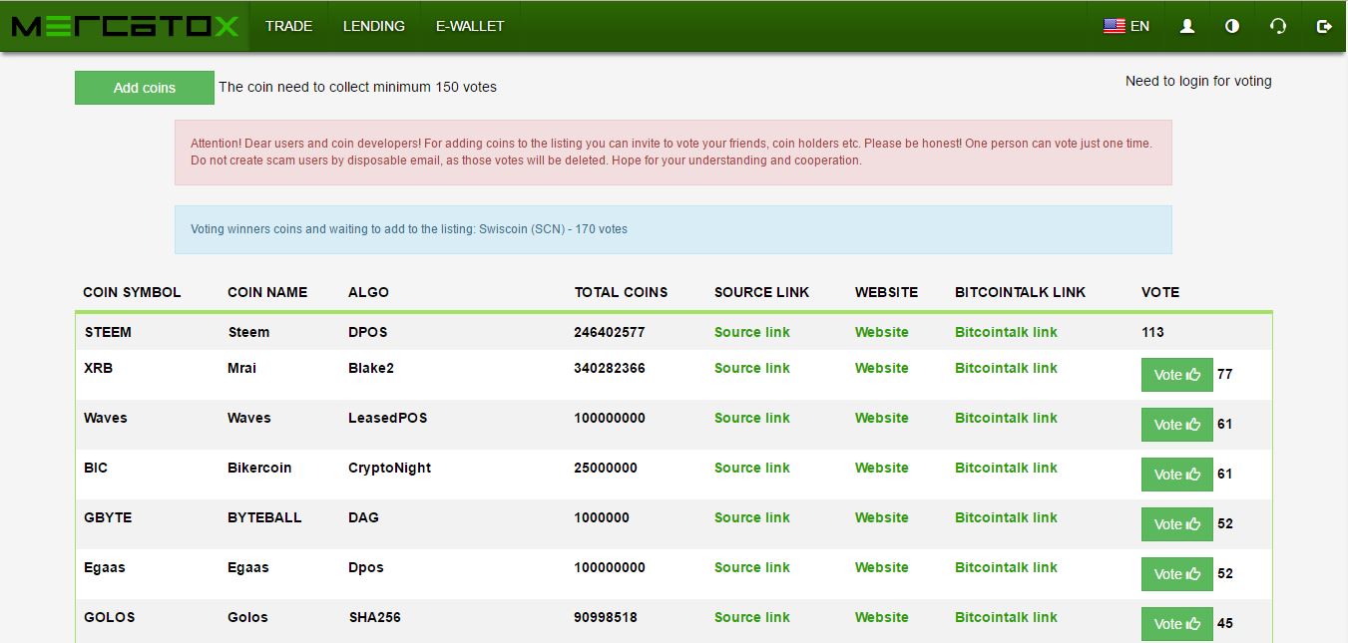Viewport: 1348px width, 643px height.
Task: Open the GBYTE Bitcointalk link
Action: (1006, 517)
